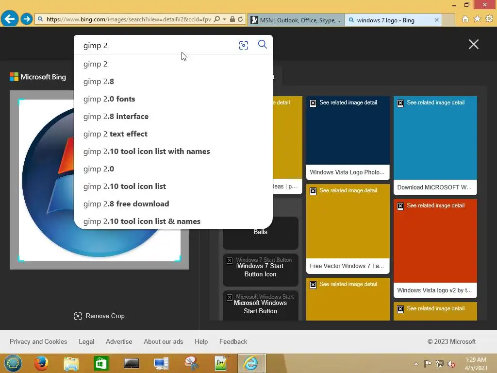Click muted volume tray icon
497x373 pixels.
pyautogui.click(x=451, y=364)
